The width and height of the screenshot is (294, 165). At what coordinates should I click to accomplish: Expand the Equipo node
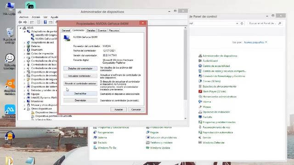pyautogui.click(x=24, y=94)
